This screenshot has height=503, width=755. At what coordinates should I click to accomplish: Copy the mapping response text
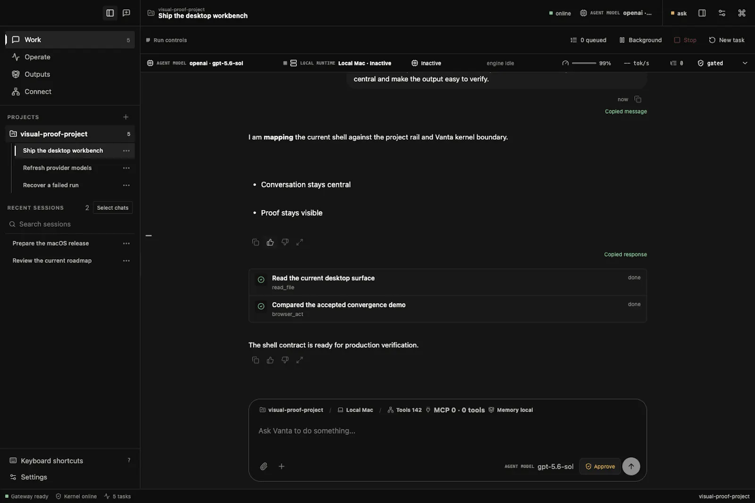coord(255,242)
